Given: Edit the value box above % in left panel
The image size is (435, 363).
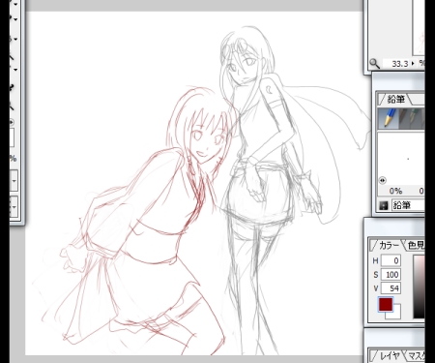Looking at the screenshot, I should pos(12,137).
